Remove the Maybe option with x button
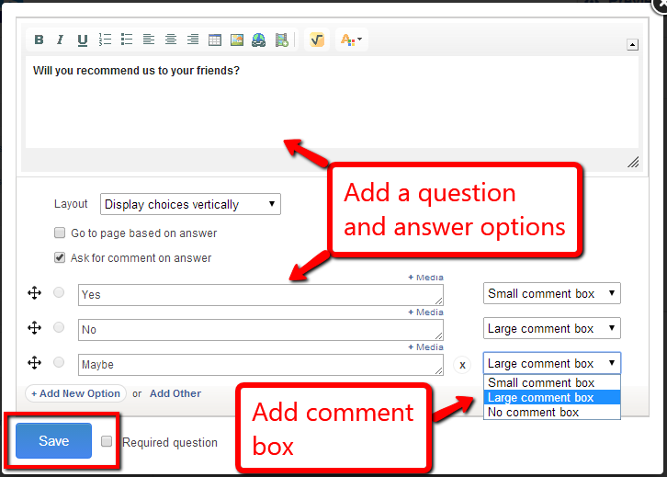 (462, 365)
